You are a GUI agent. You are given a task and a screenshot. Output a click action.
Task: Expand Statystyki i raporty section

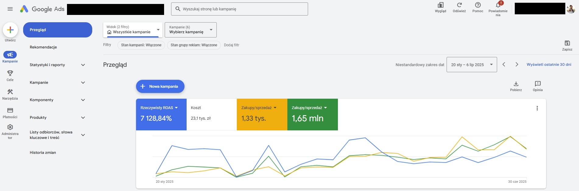[x=58, y=65]
